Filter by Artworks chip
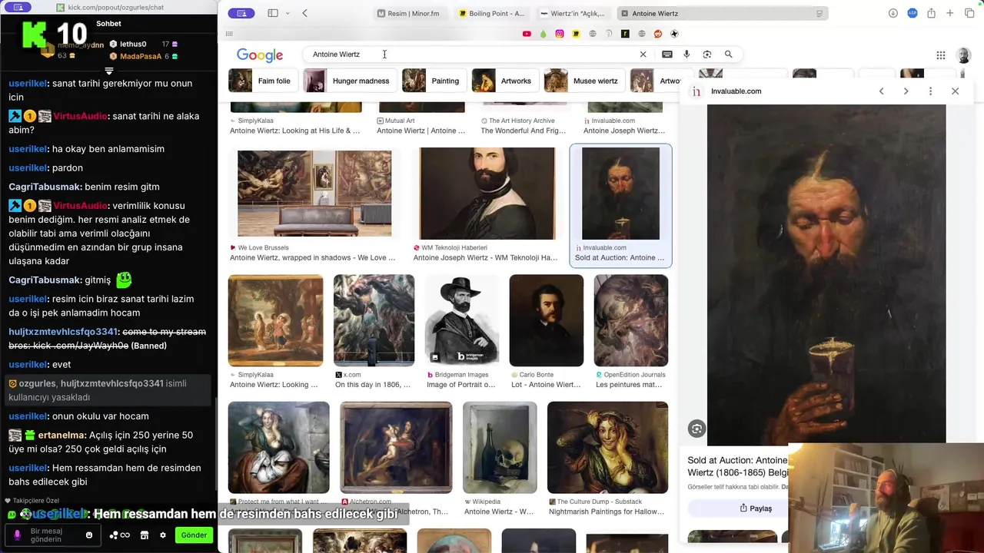Image resolution: width=984 pixels, height=553 pixels. [x=504, y=81]
